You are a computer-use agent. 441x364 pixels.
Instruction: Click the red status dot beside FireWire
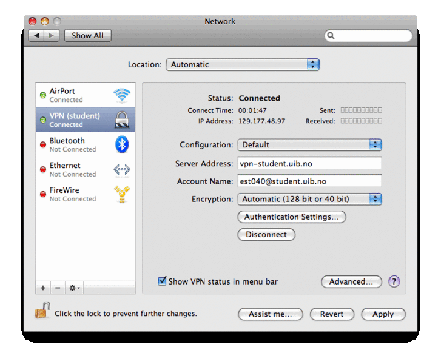pyautogui.click(x=43, y=194)
